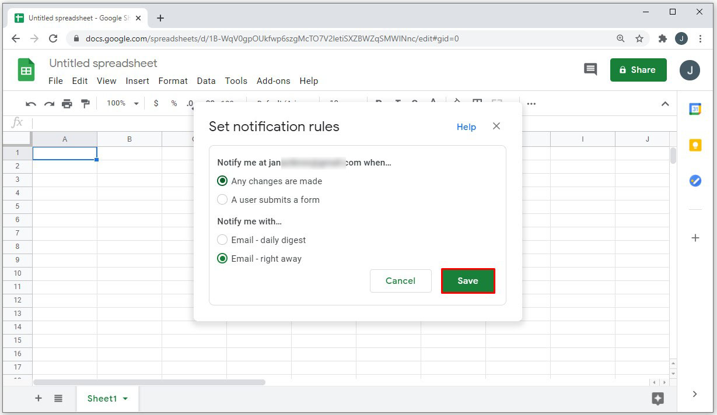The image size is (717, 415).
Task: Open the Data menu
Action: click(206, 81)
